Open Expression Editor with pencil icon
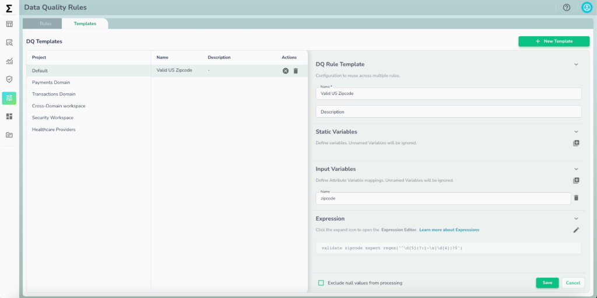Screen dimensions: 597x298 tap(576, 230)
